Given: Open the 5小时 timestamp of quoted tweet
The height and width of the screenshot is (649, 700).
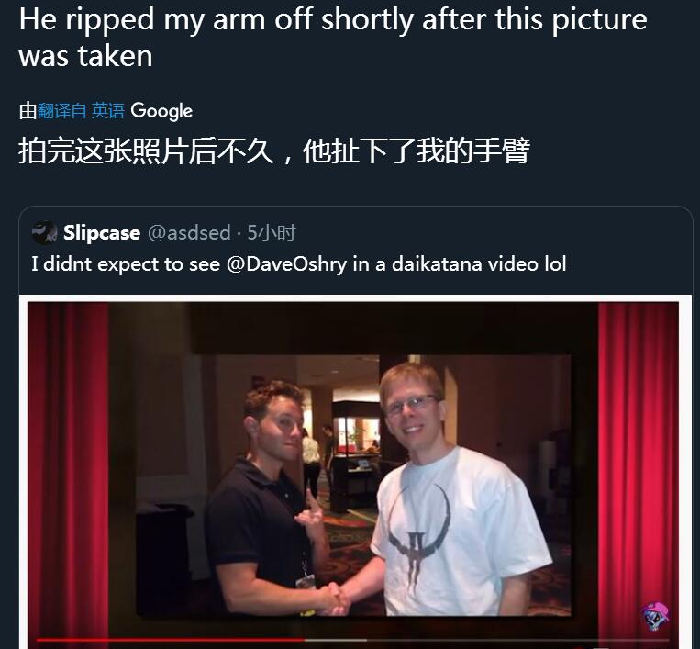Looking at the screenshot, I should coord(272,233).
